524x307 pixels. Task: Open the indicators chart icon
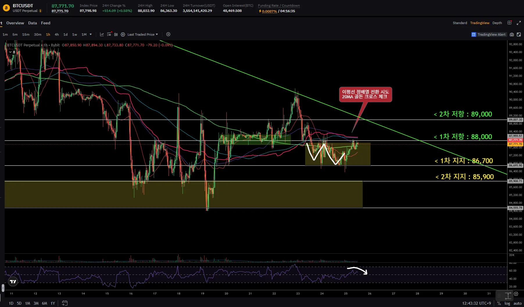102,34
